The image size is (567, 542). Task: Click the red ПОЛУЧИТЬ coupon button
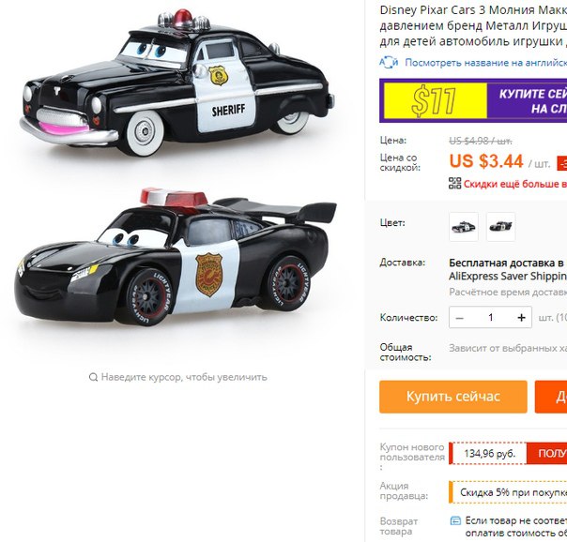pos(546,453)
